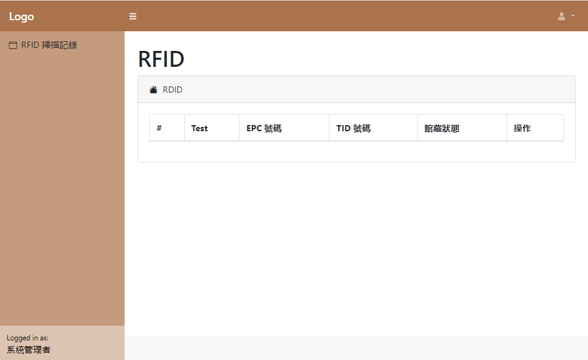Toggle sidebar with hamburger menu icon
588x360 pixels.
point(133,16)
